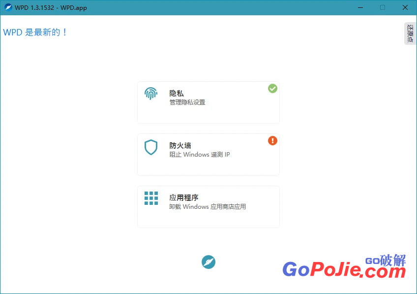417x294 pixels.
Task: Click the orange warning badge on 防火墙 card
Action: [272, 141]
